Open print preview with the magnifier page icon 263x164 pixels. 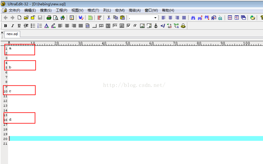click(x=56, y=17)
